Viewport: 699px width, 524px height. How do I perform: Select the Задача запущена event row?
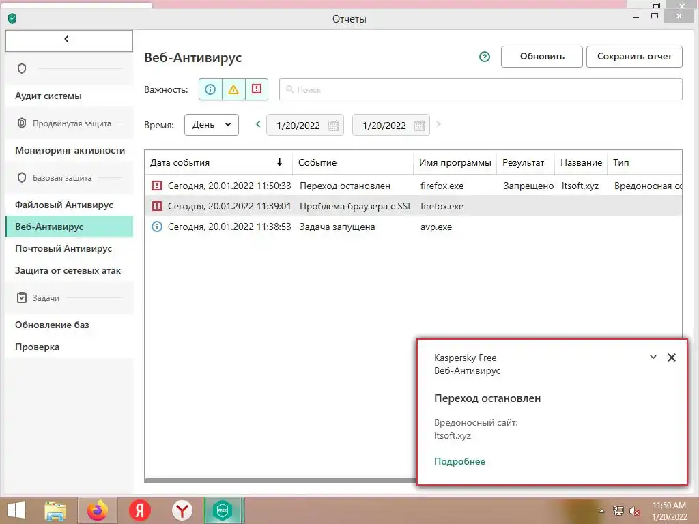coord(413,227)
